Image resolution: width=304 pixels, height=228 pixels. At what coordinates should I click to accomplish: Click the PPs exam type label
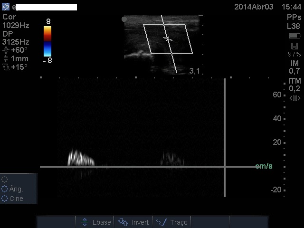294,17
